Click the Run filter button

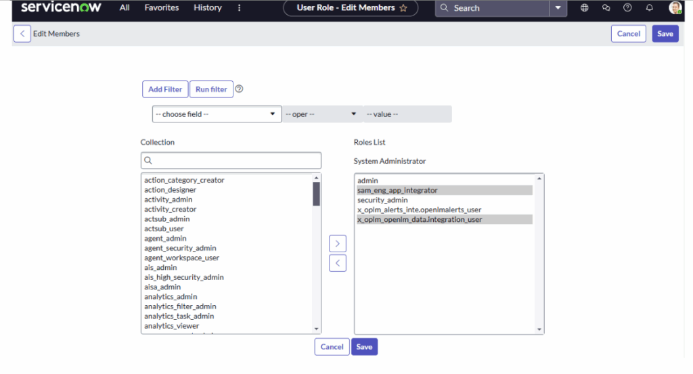click(211, 89)
